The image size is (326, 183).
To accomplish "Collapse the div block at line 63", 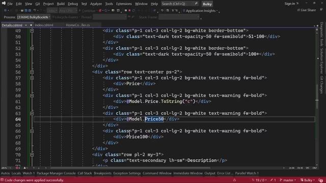I will pos(32,113).
